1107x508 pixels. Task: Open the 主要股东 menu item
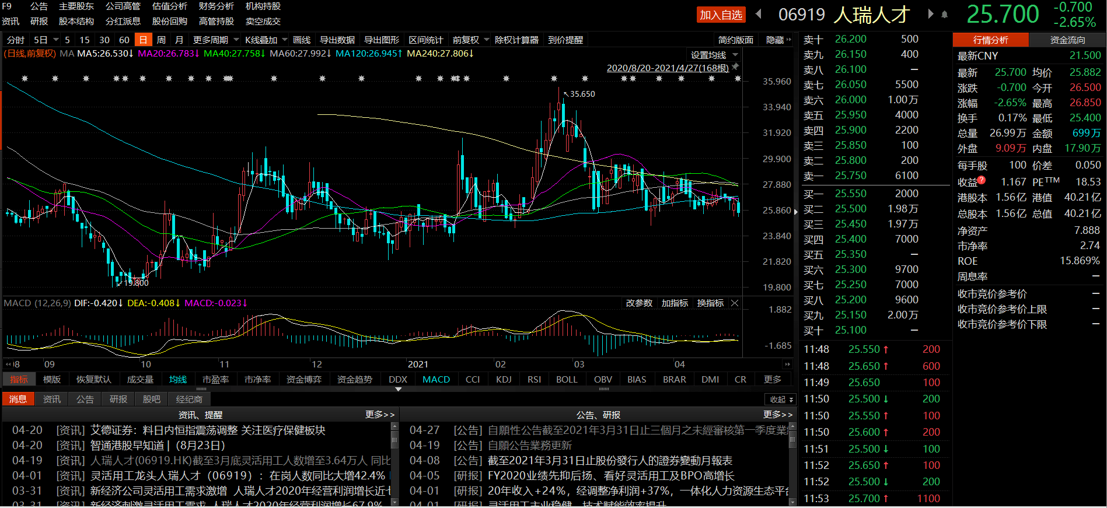point(76,6)
